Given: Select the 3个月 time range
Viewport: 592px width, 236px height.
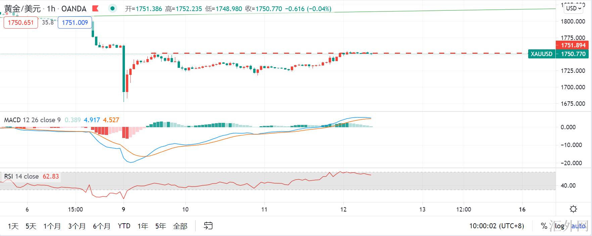Looking at the screenshot, I should click(77, 226).
